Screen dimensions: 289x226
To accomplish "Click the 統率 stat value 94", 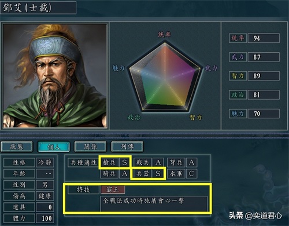I will (264, 38).
